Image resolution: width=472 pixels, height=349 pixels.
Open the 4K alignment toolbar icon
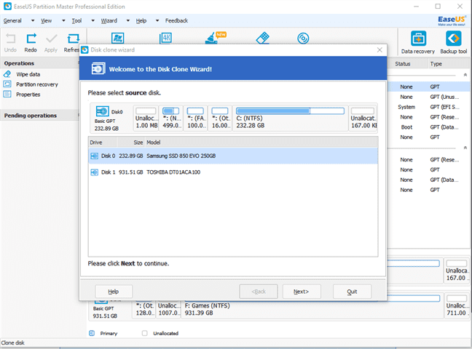tap(165, 39)
